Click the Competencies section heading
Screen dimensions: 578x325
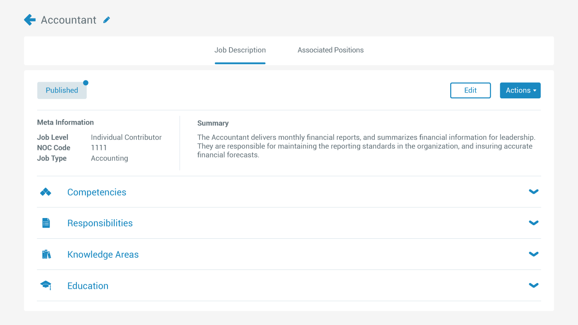(97, 192)
